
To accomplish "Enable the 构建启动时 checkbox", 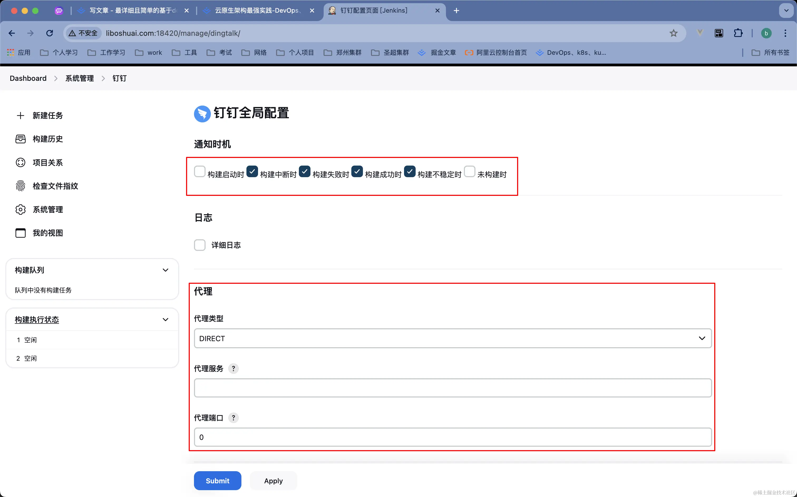I will pos(200,172).
